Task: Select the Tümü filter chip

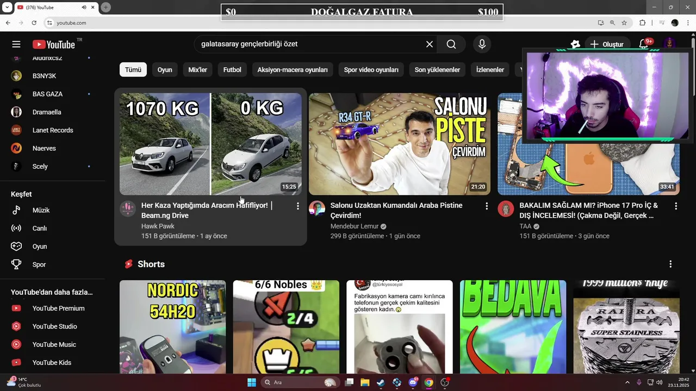Action: (x=133, y=70)
